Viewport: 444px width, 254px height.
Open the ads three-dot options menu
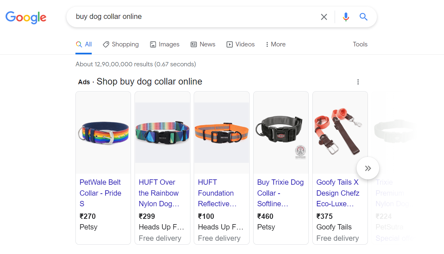click(358, 82)
